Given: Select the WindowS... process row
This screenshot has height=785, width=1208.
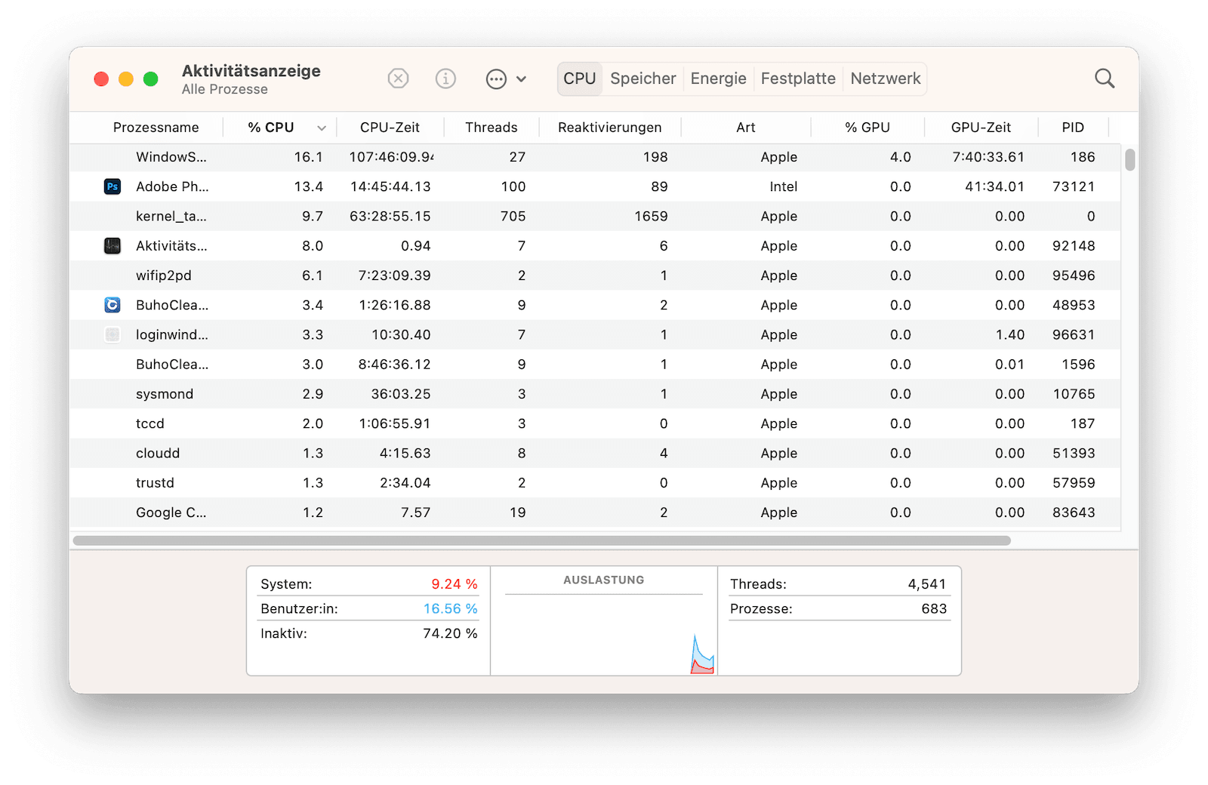Looking at the screenshot, I should coord(596,157).
